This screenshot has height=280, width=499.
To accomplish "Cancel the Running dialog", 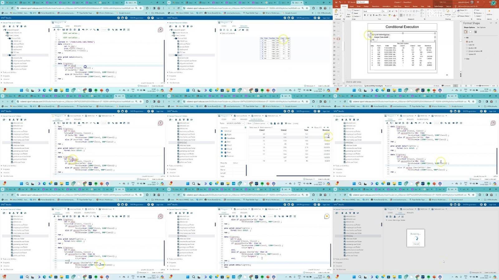I will [x=416, y=244].
